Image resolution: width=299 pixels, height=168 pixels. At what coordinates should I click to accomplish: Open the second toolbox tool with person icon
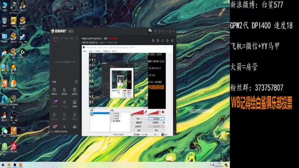tap(64, 91)
